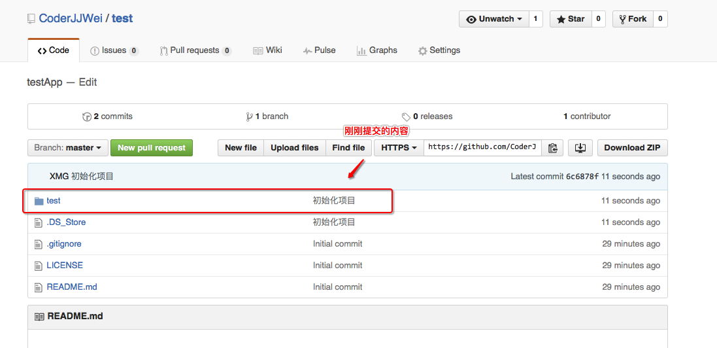This screenshot has height=348, width=717.
Task: Click the LICENSE file icon
Action: [x=39, y=266]
